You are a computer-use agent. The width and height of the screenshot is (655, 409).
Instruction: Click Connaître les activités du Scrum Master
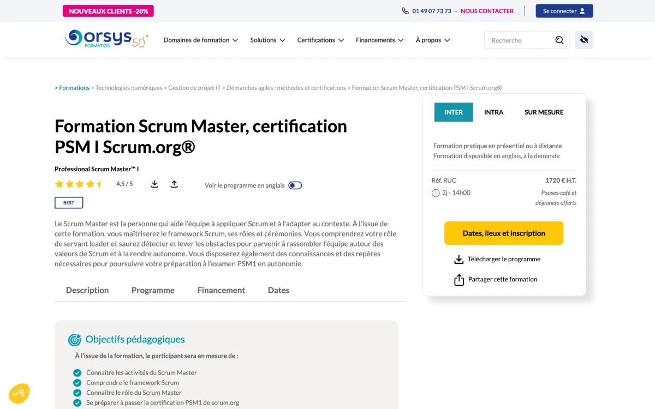point(141,373)
